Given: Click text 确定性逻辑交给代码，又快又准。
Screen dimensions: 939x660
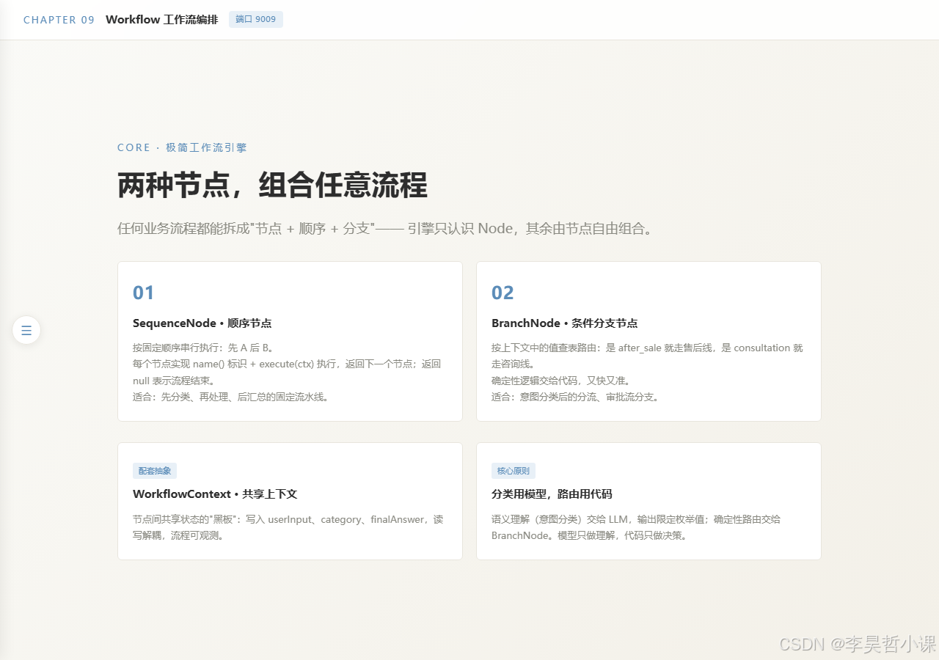Looking at the screenshot, I should click(561, 381).
